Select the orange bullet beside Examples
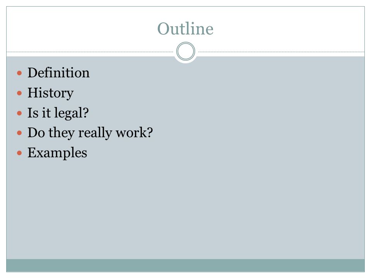 19,153
